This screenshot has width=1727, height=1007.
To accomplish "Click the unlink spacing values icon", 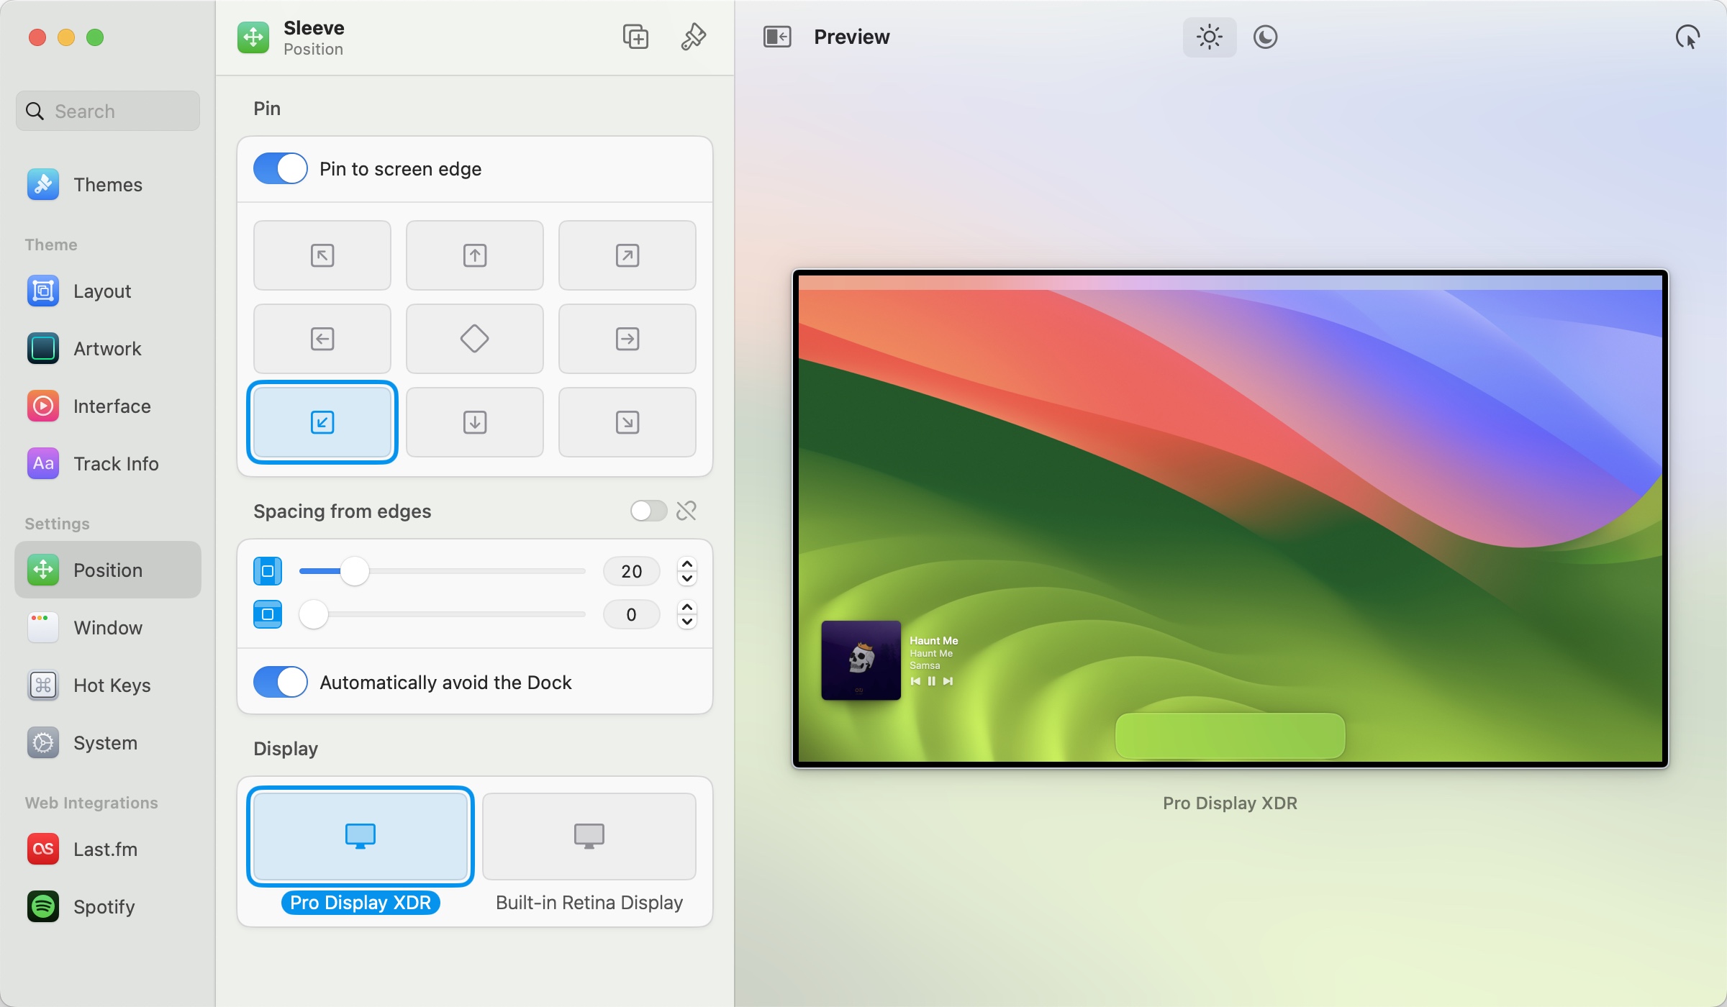I will click(686, 511).
